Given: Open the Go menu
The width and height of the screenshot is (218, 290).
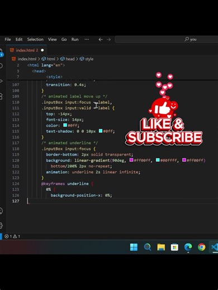Looking at the screenshot, I should 64,40.
